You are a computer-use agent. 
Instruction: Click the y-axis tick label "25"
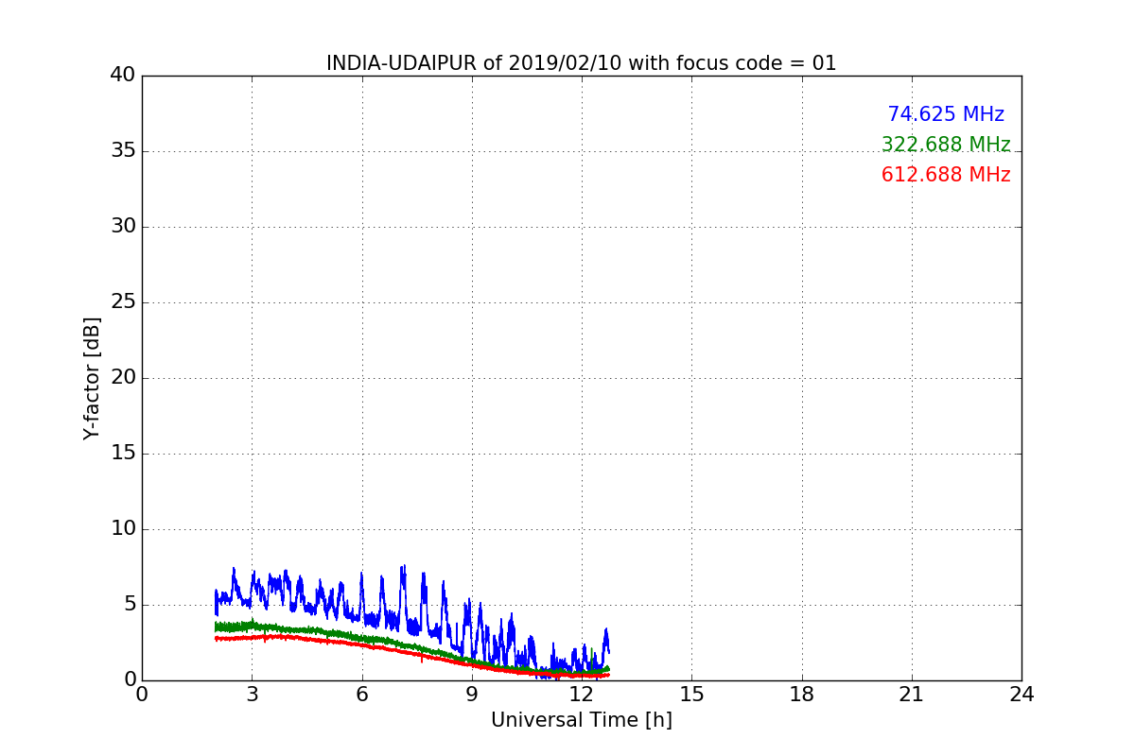click(123, 302)
